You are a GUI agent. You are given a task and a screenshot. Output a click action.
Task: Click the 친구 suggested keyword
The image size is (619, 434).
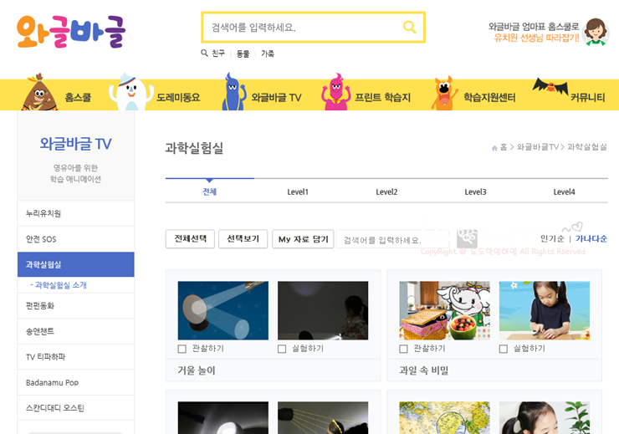tap(218, 54)
